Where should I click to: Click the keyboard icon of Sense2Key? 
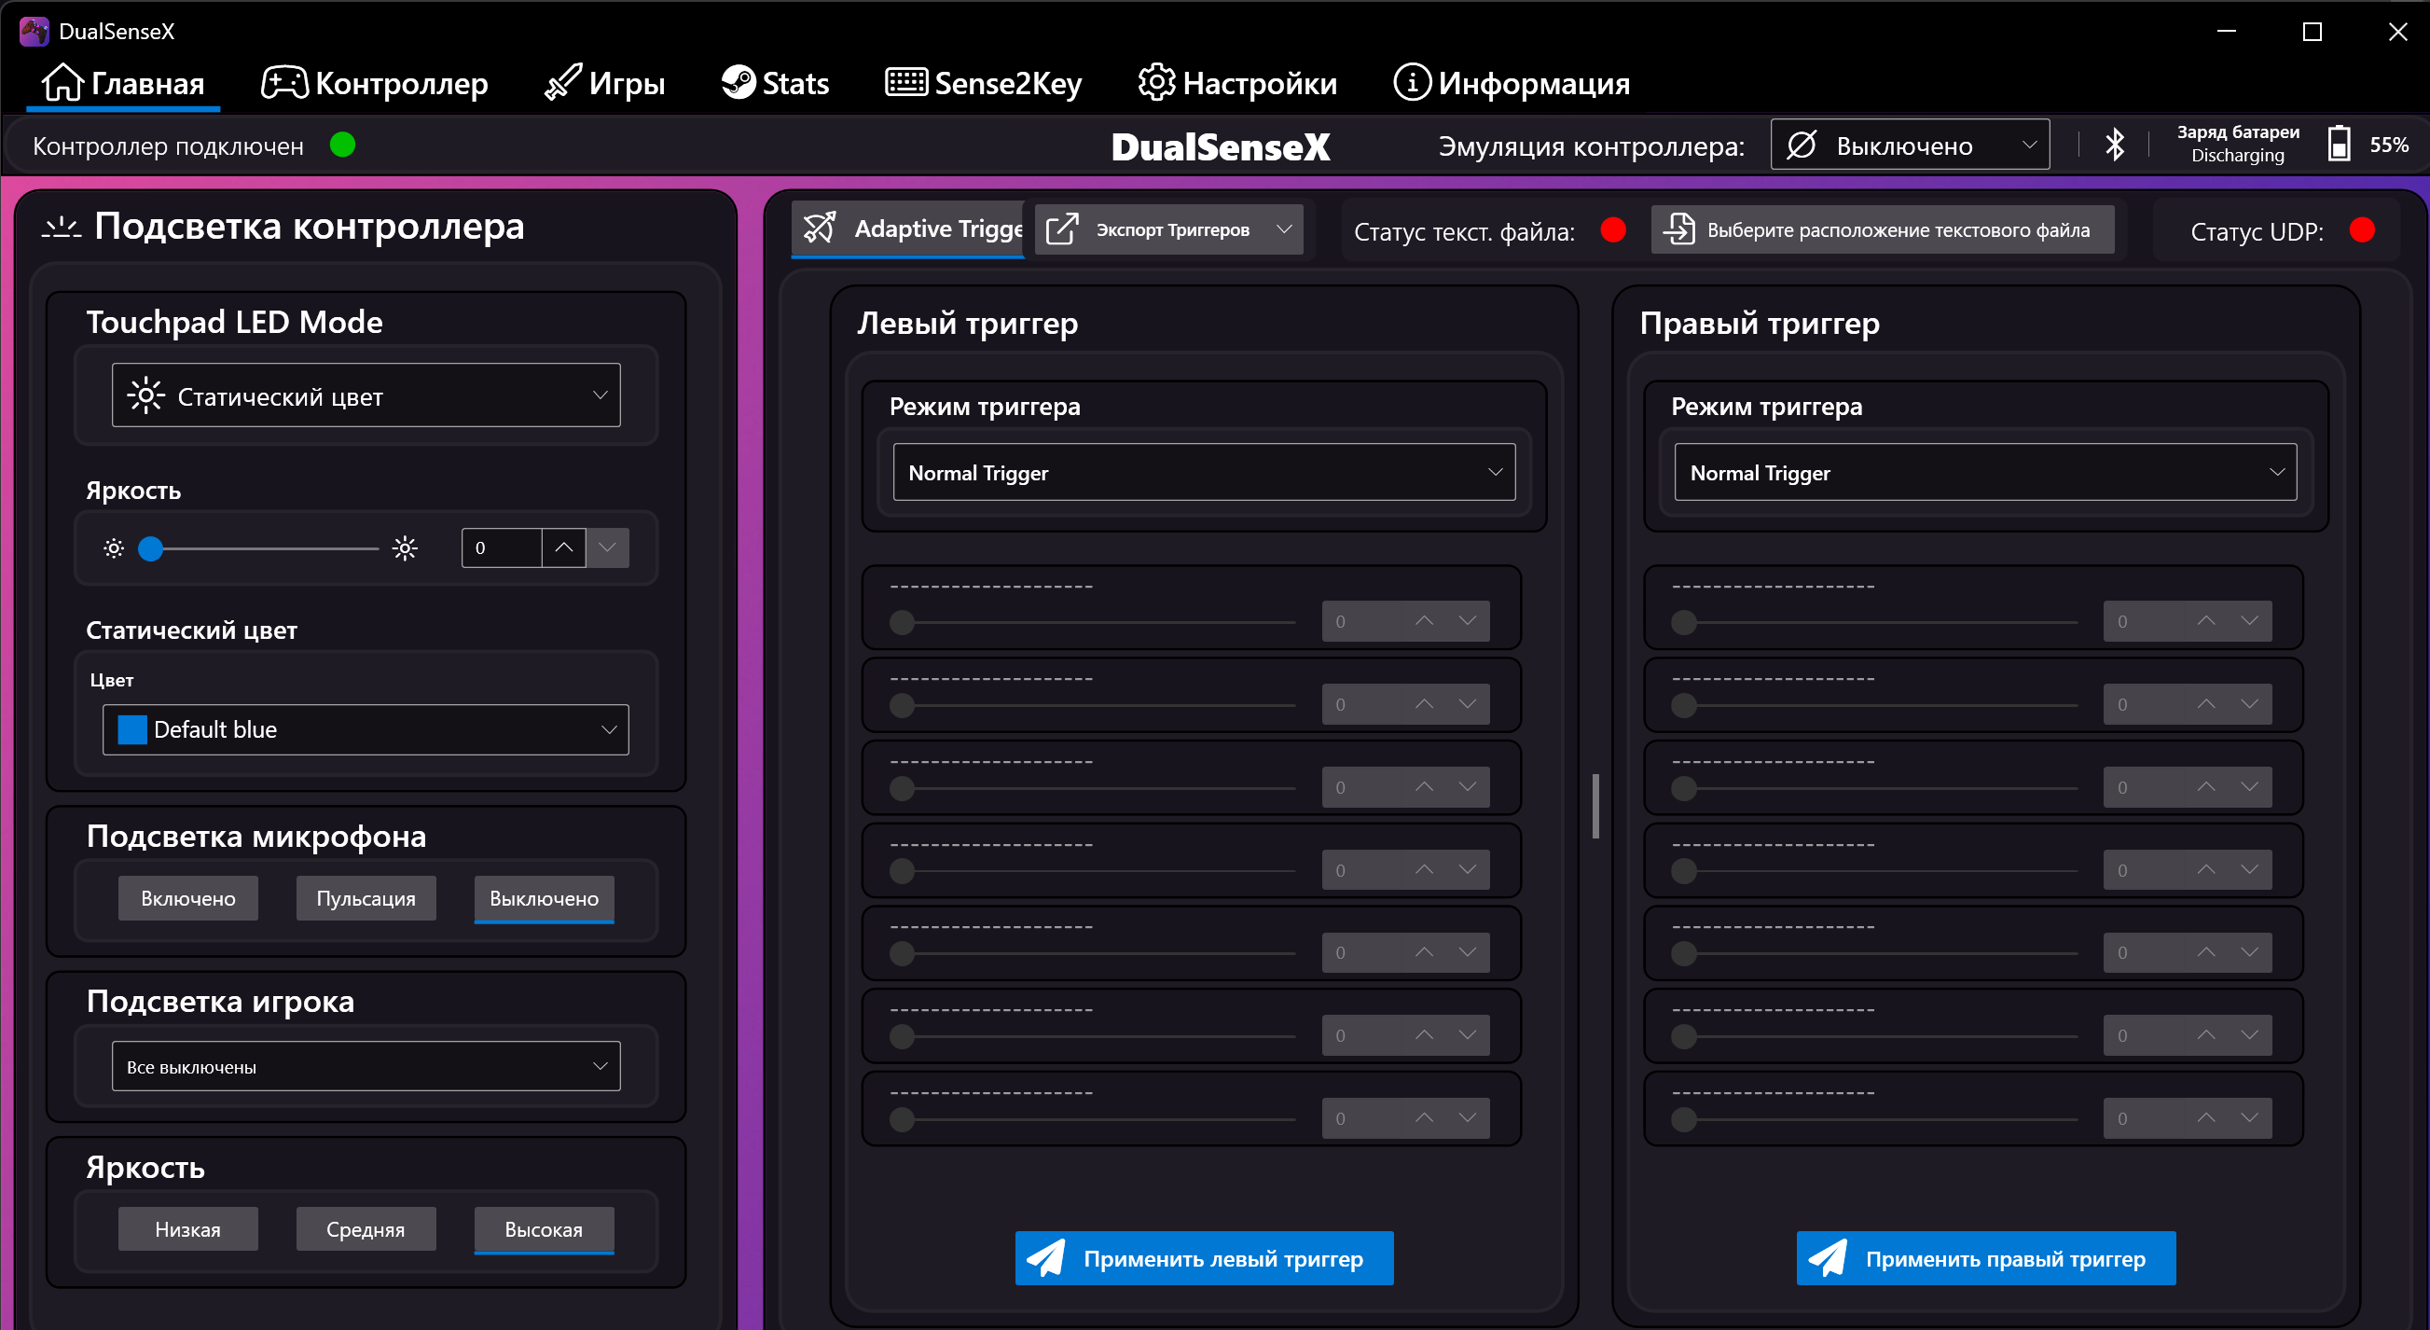pyautogui.click(x=905, y=82)
